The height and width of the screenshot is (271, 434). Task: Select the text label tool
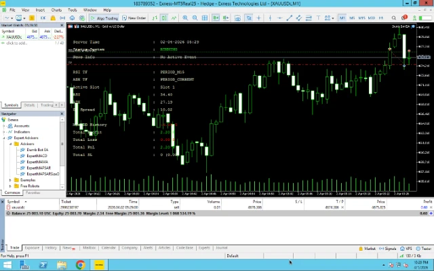(x=318, y=18)
